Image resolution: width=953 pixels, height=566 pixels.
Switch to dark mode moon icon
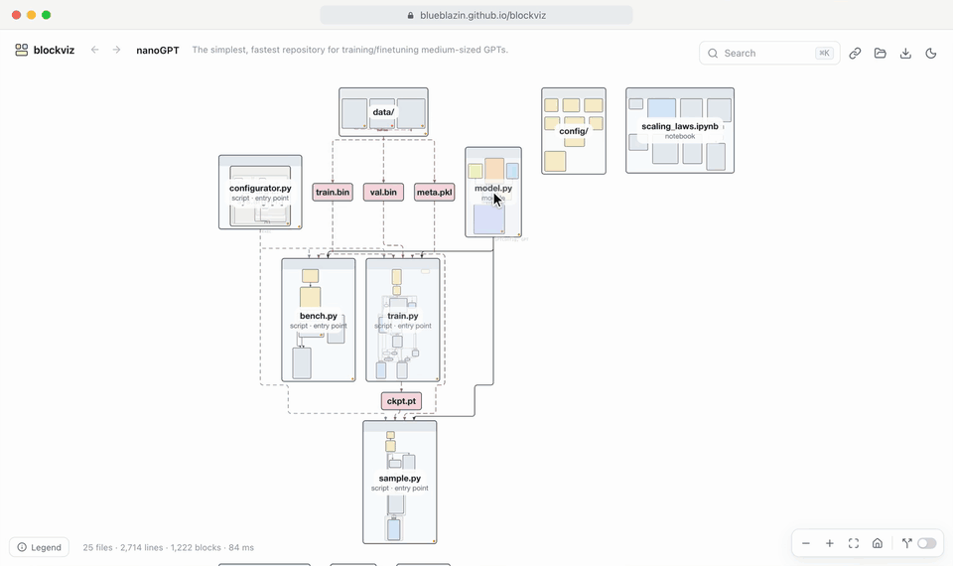[x=930, y=53]
